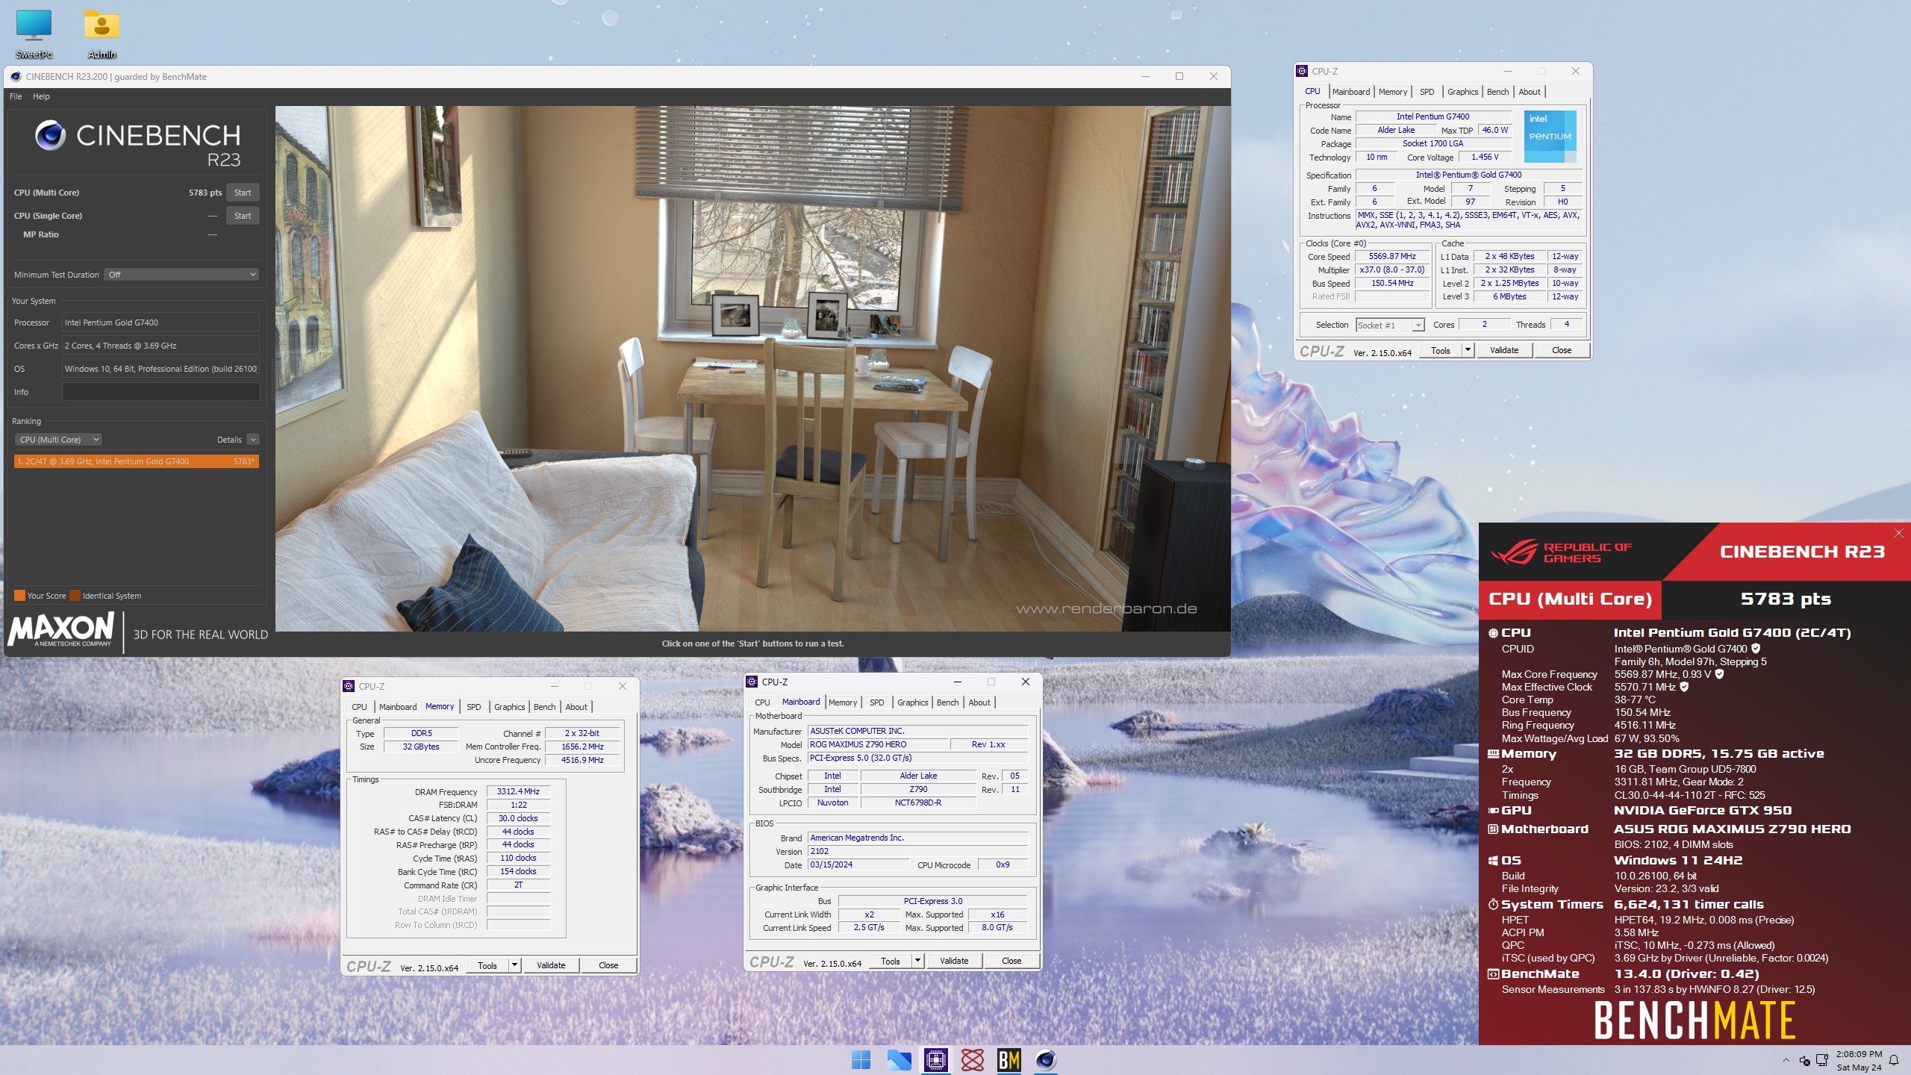Image resolution: width=1911 pixels, height=1075 pixels.
Task: Click Close in the CPU-Z CPU window
Action: tap(1561, 350)
